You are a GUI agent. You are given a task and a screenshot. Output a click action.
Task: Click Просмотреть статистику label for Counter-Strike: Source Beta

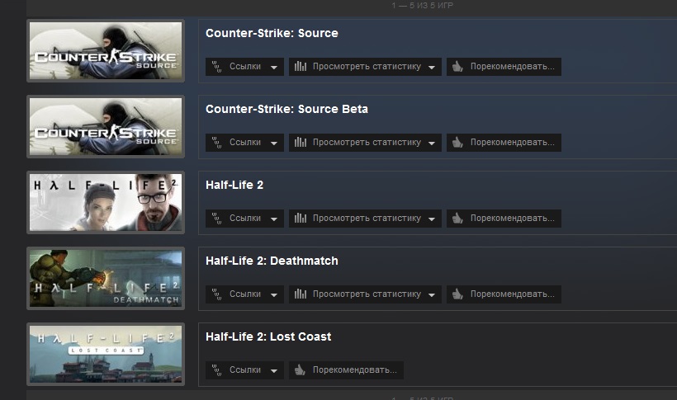367,143
